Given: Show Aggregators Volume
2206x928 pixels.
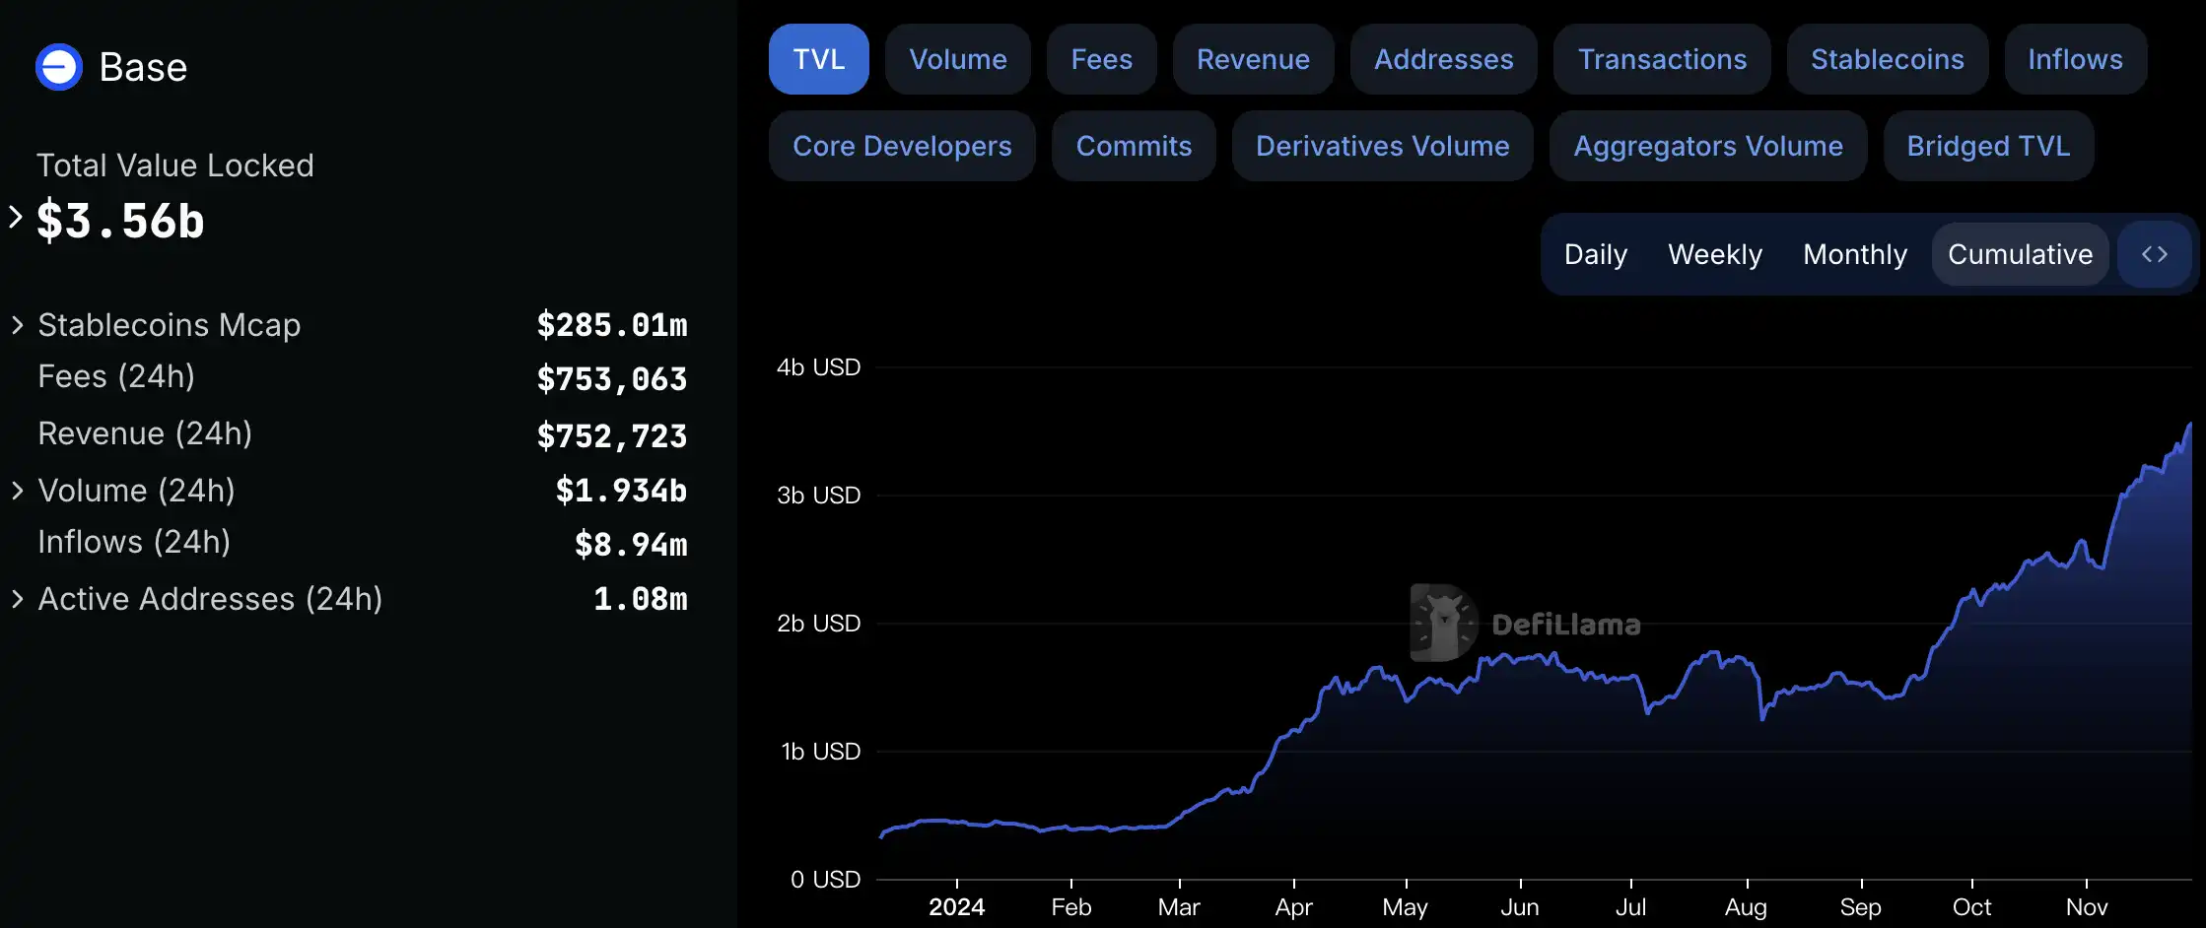Looking at the screenshot, I should pyautogui.click(x=1708, y=146).
